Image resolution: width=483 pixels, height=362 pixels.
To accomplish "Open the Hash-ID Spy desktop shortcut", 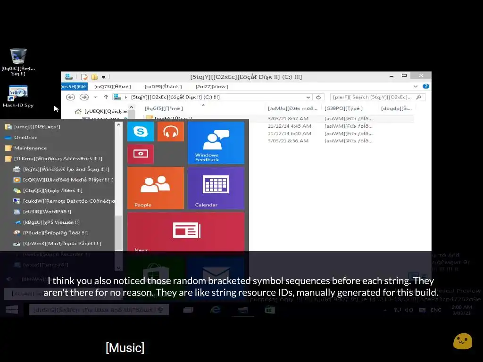I will point(18,96).
